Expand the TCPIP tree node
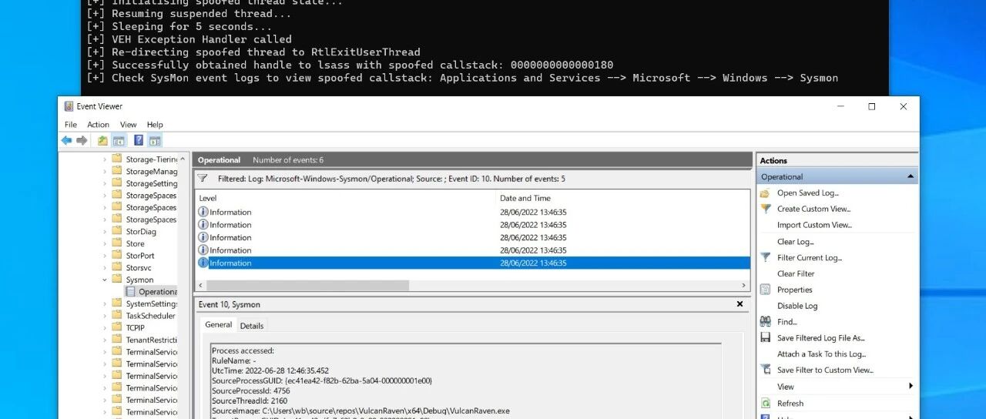The width and height of the screenshot is (986, 419). click(x=105, y=327)
